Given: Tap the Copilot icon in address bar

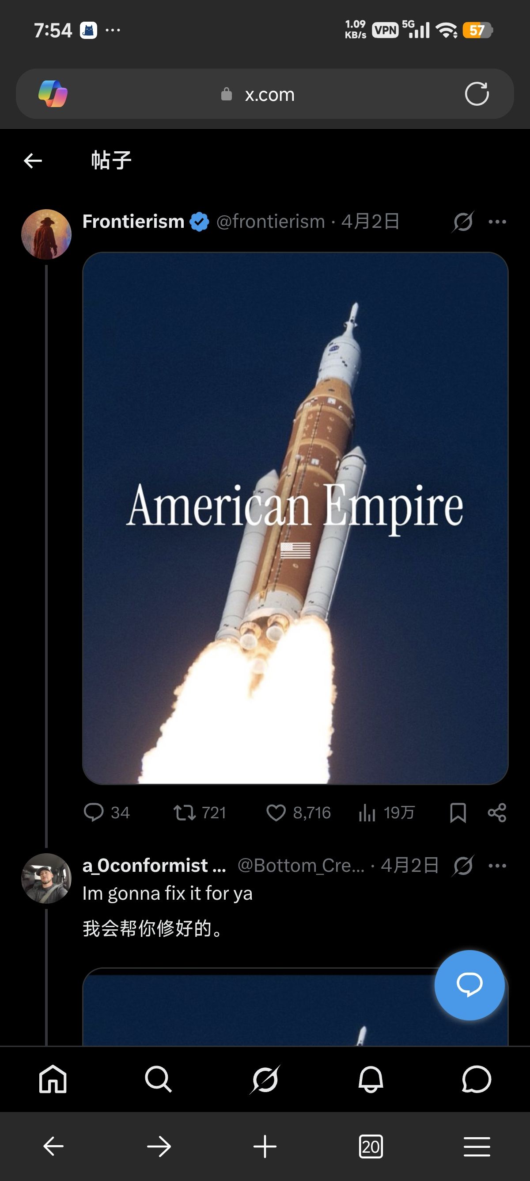Looking at the screenshot, I should [x=53, y=94].
